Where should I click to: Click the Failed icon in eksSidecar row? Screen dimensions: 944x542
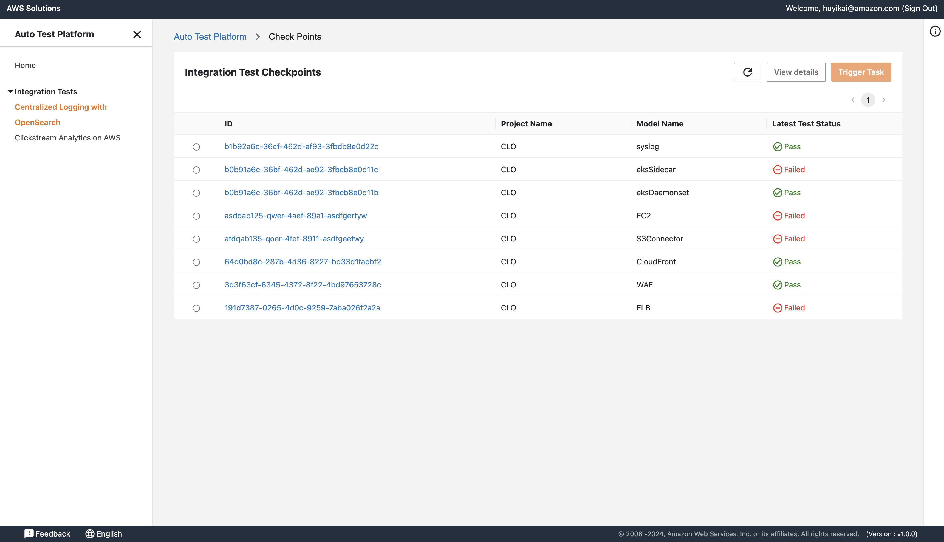click(777, 170)
